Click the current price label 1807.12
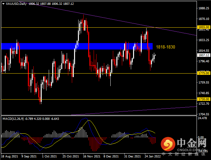 click(x=204, y=55)
